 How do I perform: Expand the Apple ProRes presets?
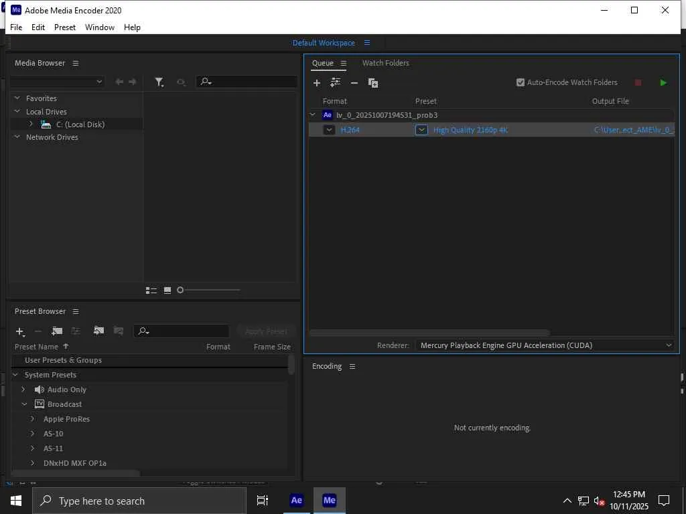point(32,419)
